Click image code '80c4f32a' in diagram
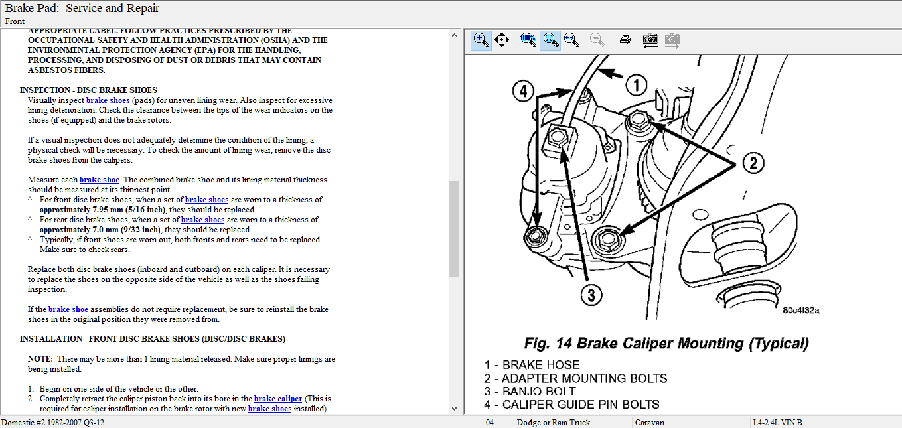The height and width of the screenshot is (428, 902). pos(801,310)
